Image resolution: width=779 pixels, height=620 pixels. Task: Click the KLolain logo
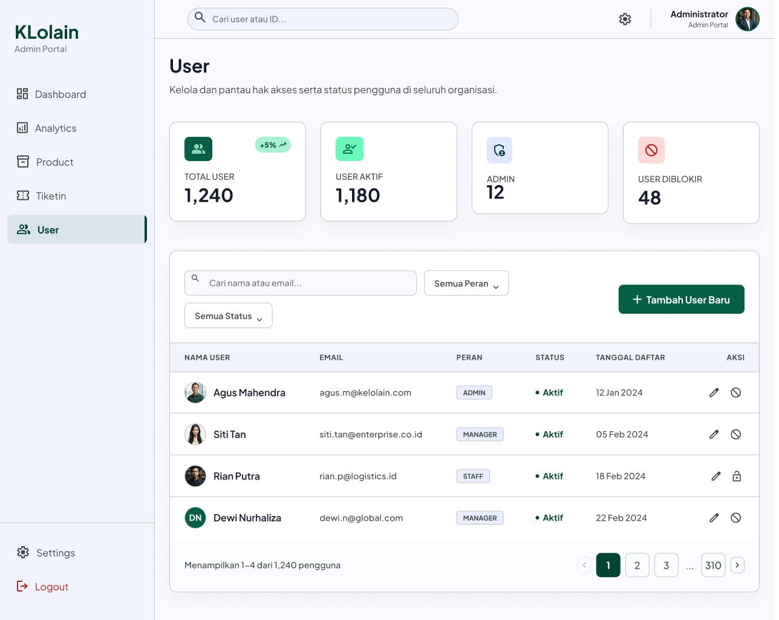(x=47, y=32)
